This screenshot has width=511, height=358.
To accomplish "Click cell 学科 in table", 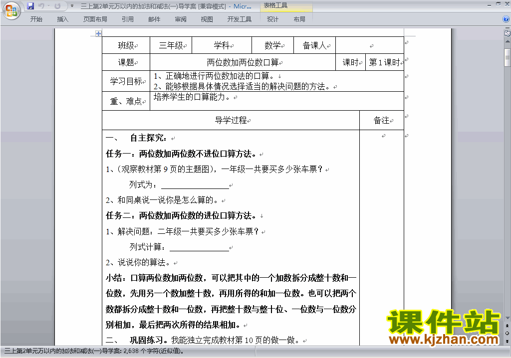I will (222, 45).
